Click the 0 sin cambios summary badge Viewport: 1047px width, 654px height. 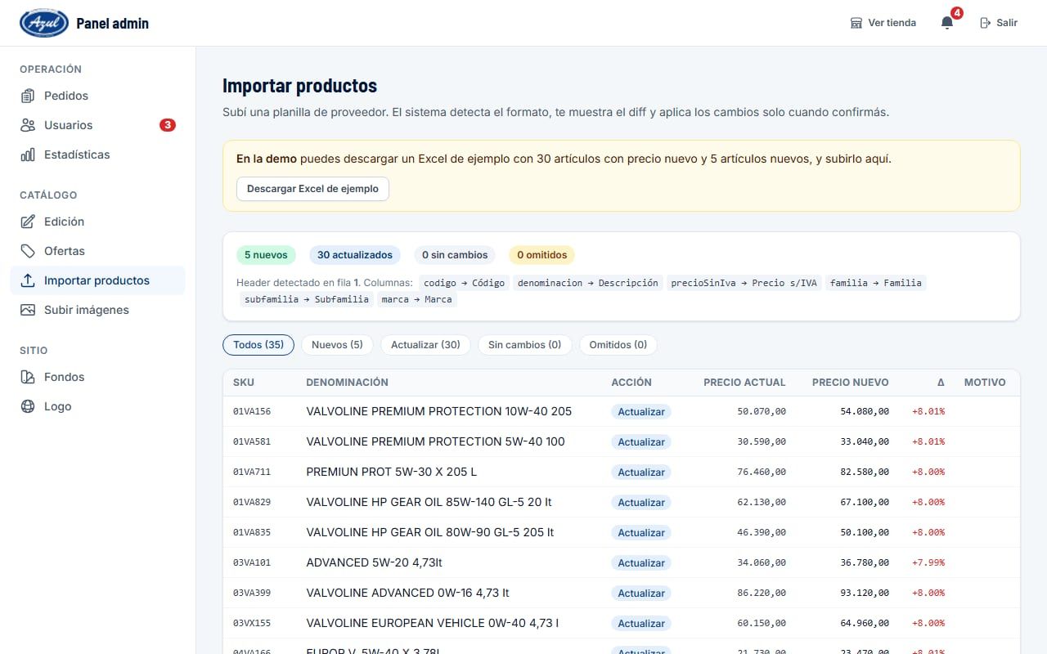click(x=455, y=255)
